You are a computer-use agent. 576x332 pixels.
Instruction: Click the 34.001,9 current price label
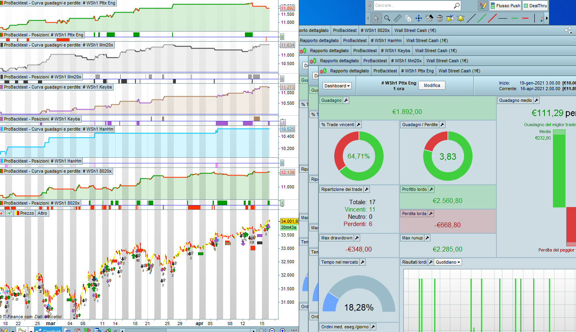point(289,221)
